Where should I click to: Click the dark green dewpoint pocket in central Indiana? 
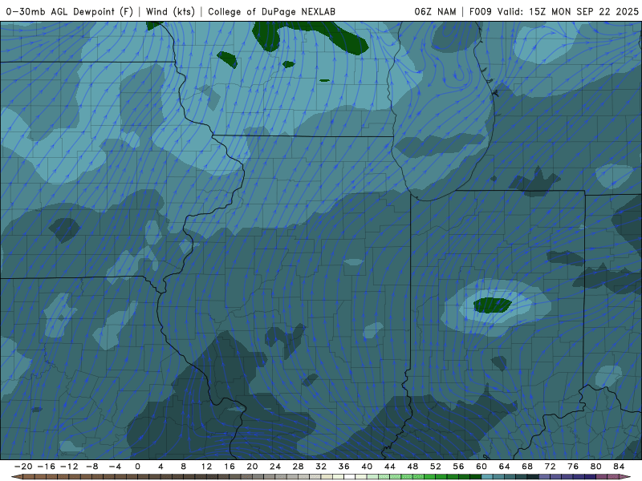(x=493, y=305)
